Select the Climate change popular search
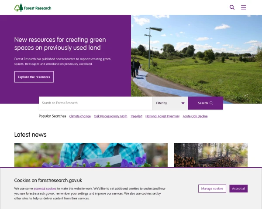This screenshot has width=262, height=209. pyautogui.click(x=80, y=117)
